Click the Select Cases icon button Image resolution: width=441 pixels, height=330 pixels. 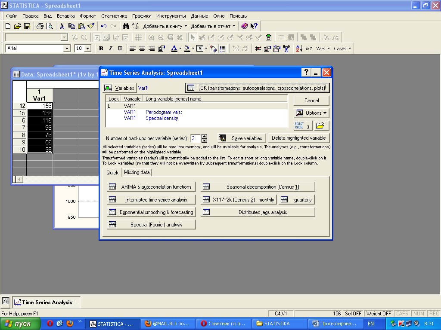point(303,126)
